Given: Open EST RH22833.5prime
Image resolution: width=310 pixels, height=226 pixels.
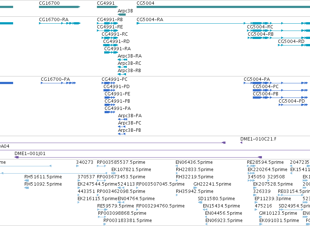Looking at the screenshot, I should coord(195,170).
